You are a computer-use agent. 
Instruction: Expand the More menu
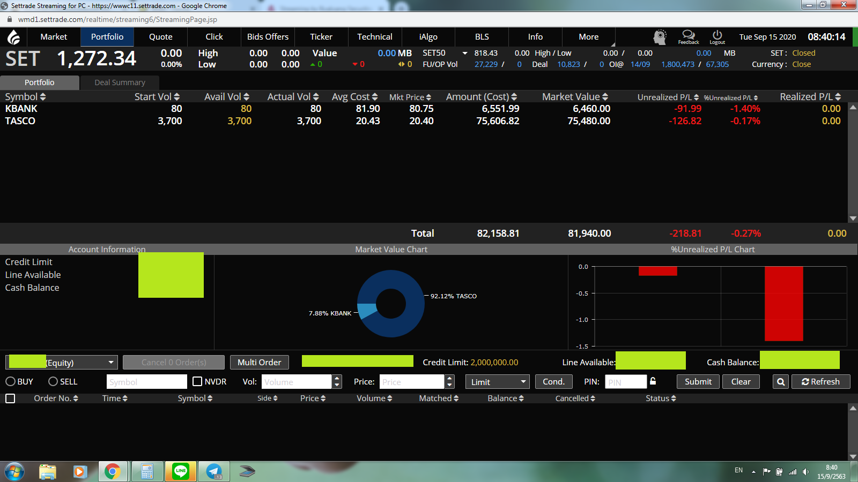(589, 37)
